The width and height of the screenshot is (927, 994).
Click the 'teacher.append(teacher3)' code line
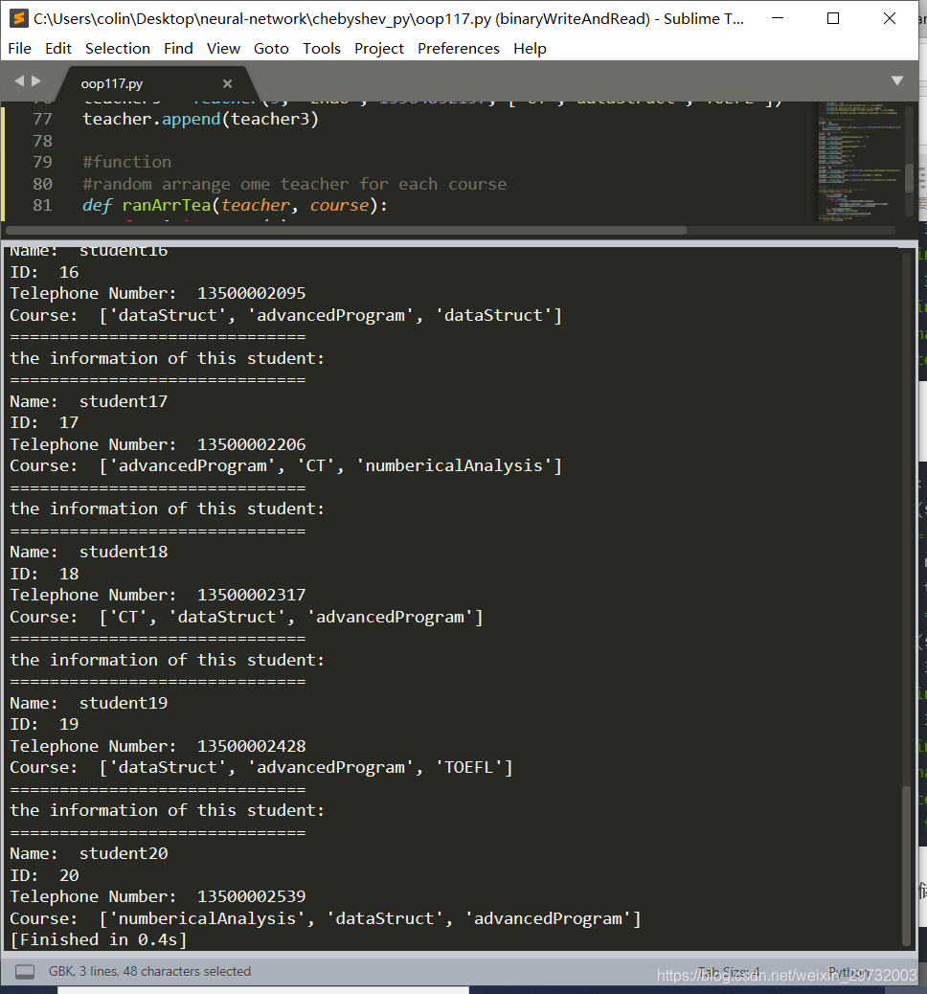click(x=200, y=119)
